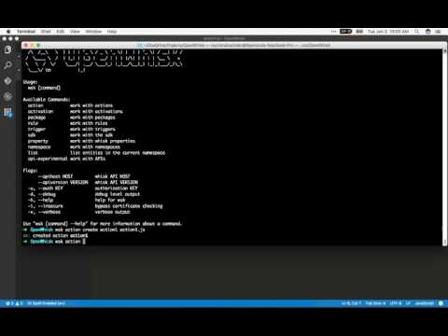The width and height of the screenshot is (448, 336).
Task: Click the errors and warnings count in status bar
Action: 14,303
